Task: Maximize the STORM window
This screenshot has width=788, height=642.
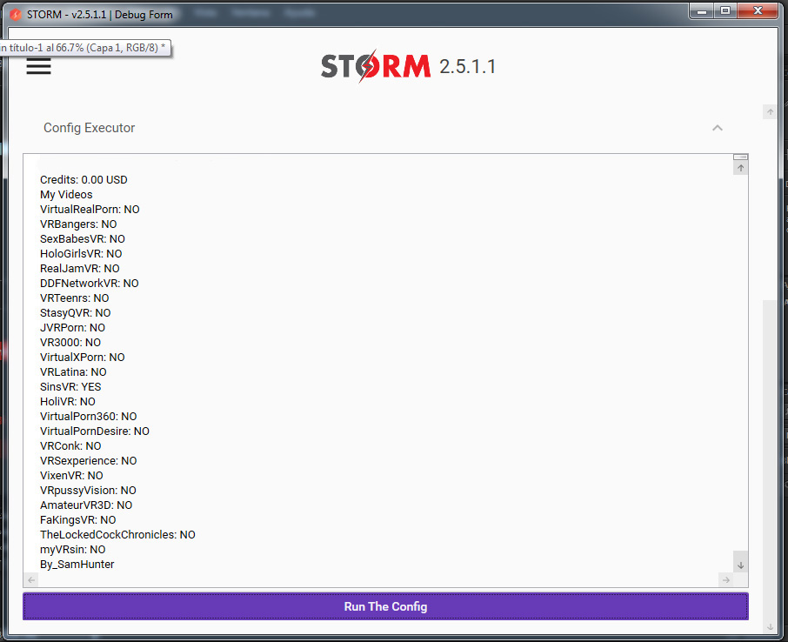Action: click(x=725, y=10)
